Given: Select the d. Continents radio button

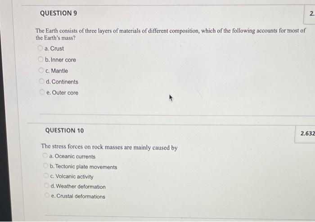Looking at the screenshot, I should coord(41,81).
